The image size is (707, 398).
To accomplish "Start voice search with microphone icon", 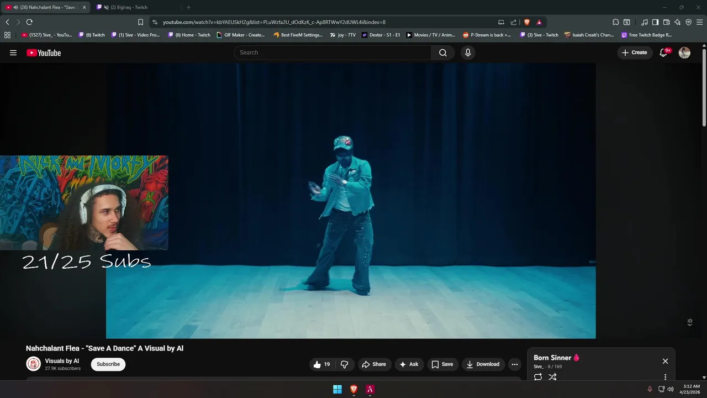I will (468, 53).
